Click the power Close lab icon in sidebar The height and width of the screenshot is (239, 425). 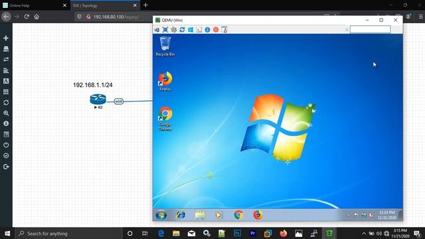click(x=6, y=145)
